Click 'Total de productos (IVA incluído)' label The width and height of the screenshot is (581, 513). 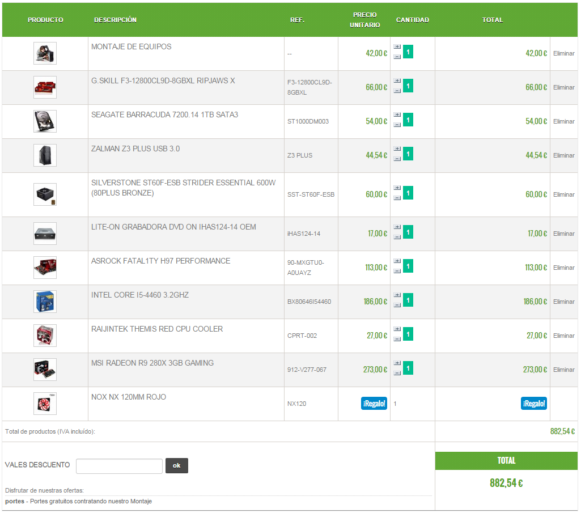click(50, 432)
